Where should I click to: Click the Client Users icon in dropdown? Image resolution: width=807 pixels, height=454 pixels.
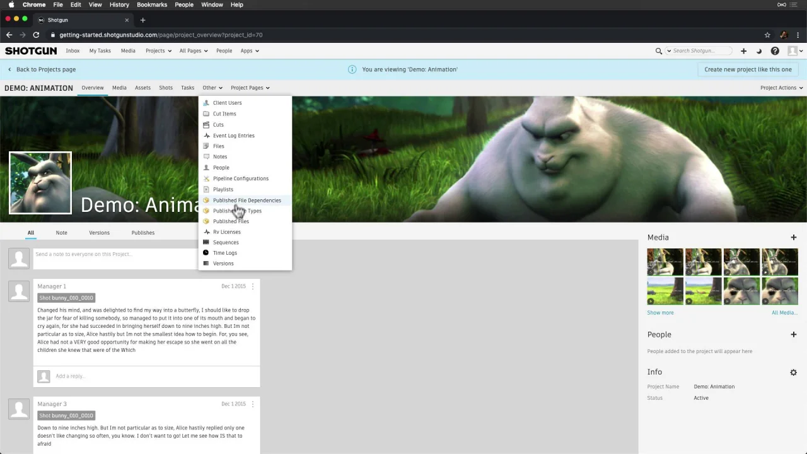coord(206,103)
